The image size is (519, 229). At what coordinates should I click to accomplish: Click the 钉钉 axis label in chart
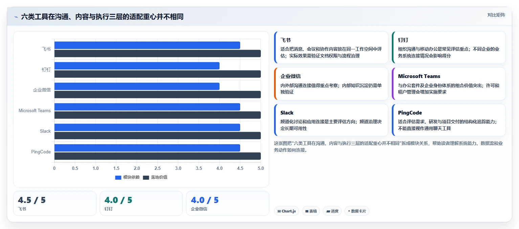tap(46, 70)
